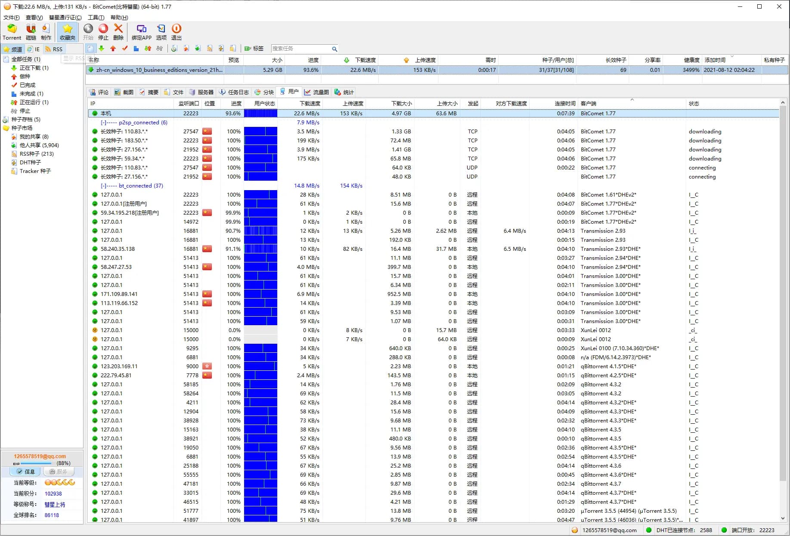The width and height of the screenshot is (790, 536).
Task: Click the red checkmark completed filter icon
Action: [x=125, y=49]
